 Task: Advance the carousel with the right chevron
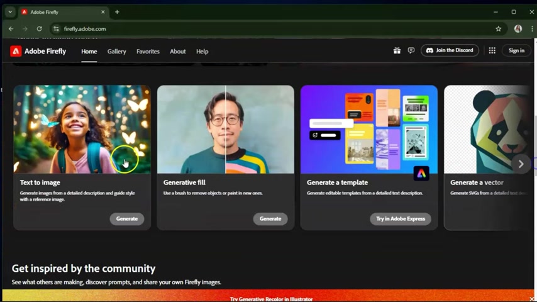click(521, 164)
